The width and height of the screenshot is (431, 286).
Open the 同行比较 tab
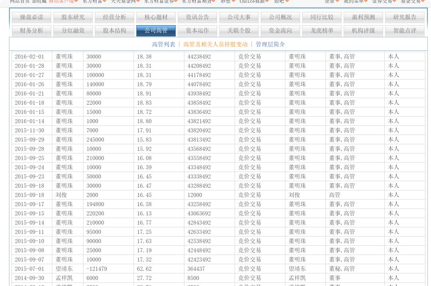point(322,17)
